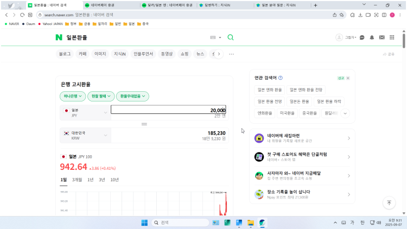Open browser three-dot menu
Viewport: 407px width, 229px height.
[x=400, y=15]
